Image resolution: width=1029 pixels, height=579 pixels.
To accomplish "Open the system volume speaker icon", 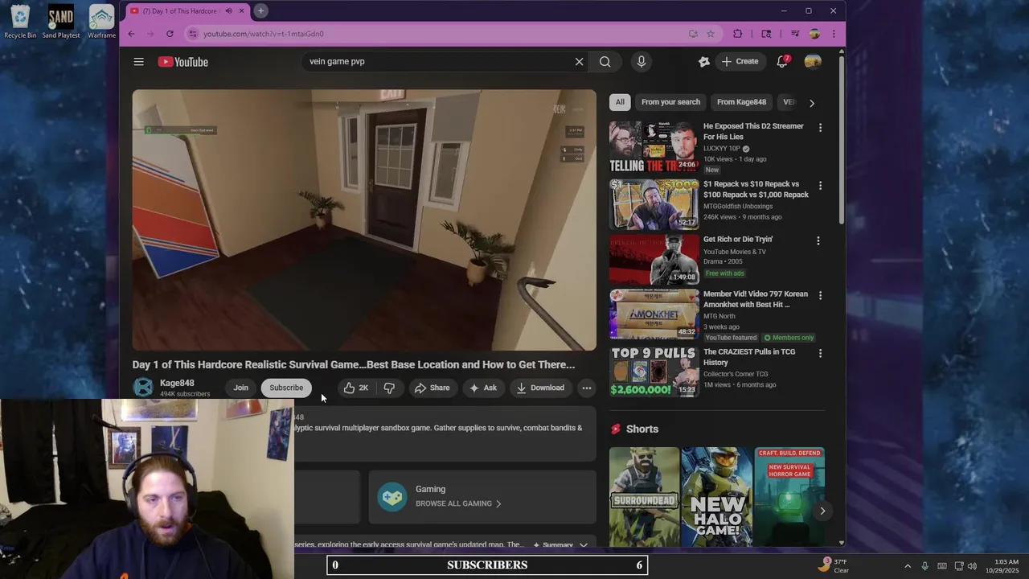I will point(972,566).
